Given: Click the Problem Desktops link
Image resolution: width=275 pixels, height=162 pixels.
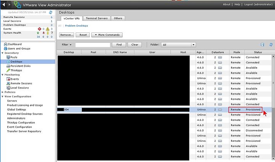Looking at the screenshot, I should (76, 26).
